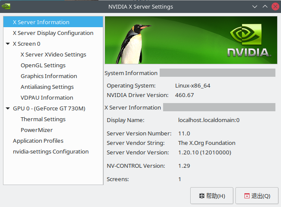This screenshot has width=281, height=207.
Task: Select X Server Information in sidebar
Action: click(x=53, y=22)
